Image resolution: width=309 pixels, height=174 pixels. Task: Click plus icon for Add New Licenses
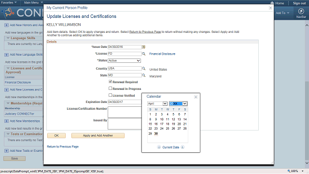point(6,90)
